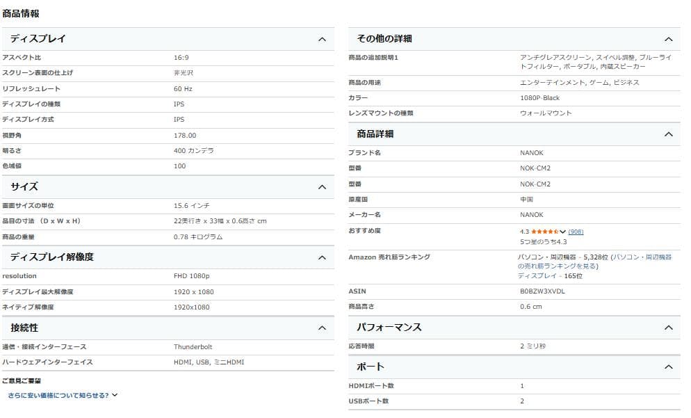The height and width of the screenshot is (418, 691).
Task: Click the NANOK value in the ブランド名 row
Action: point(532,153)
